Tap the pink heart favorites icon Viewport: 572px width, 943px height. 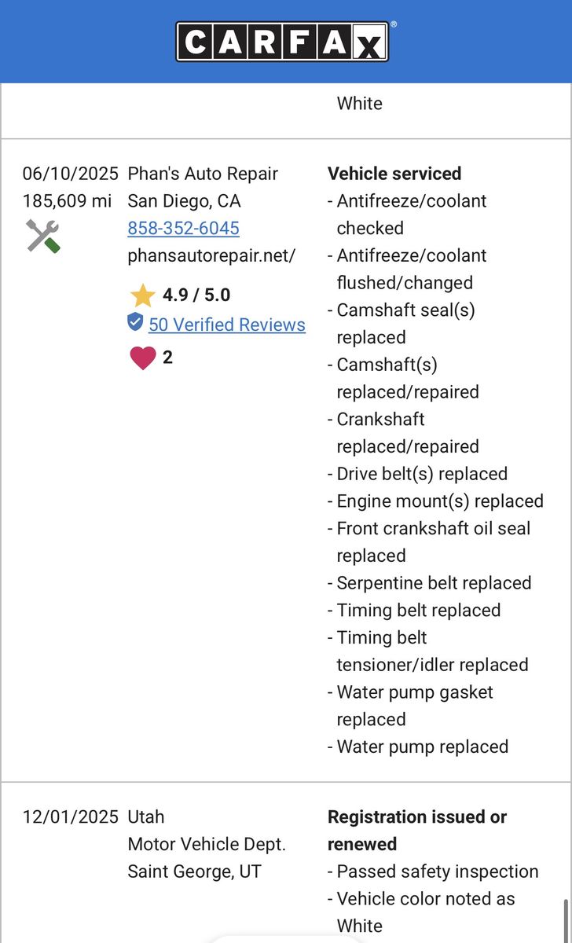pyautogui.click(x=142, y=358)
